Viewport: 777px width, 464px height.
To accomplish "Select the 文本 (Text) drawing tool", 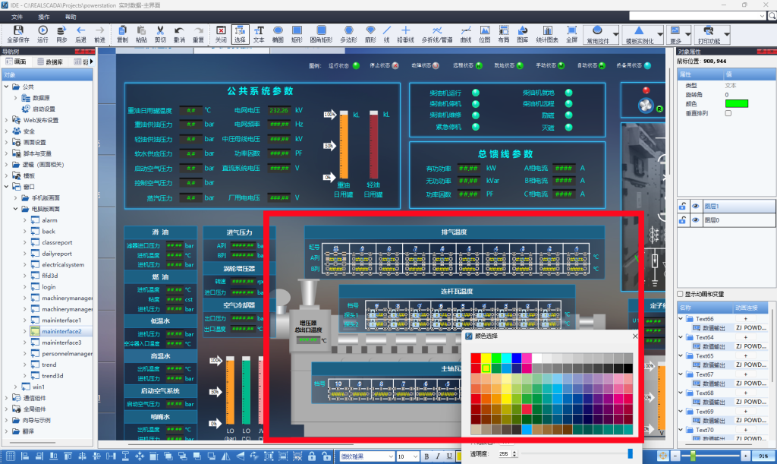I will [x=259, y=33].
